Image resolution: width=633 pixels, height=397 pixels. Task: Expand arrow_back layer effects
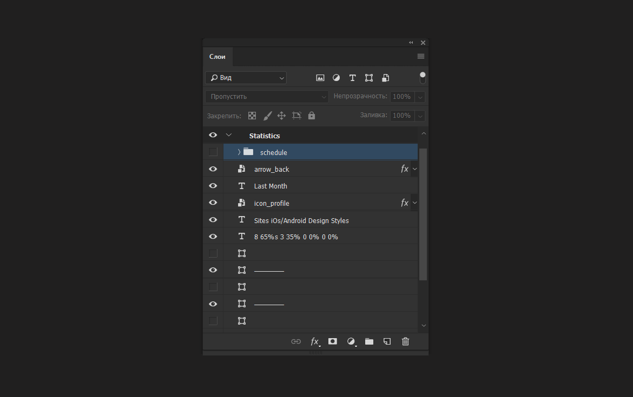coord(414,169)
